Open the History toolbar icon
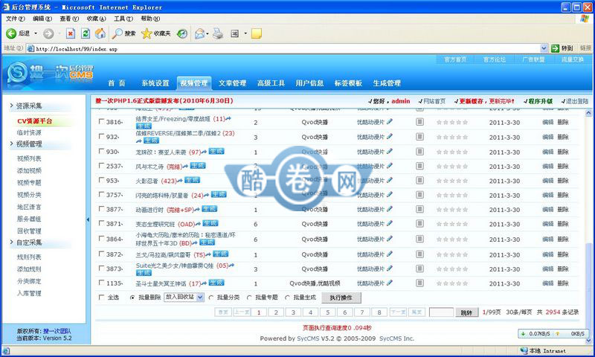595x357 pixels. tap(182, 33)
